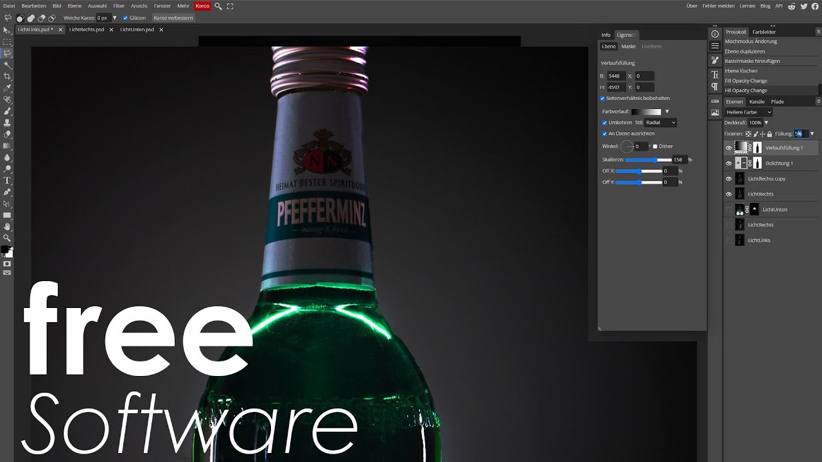Switch to the Kanäle tab
The image size is (822, 462).
point(756,101)
